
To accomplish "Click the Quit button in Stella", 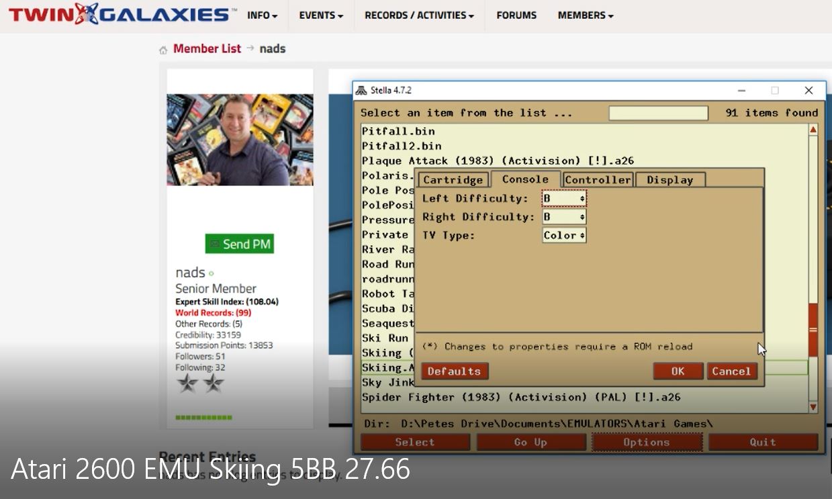I will 763,442.
